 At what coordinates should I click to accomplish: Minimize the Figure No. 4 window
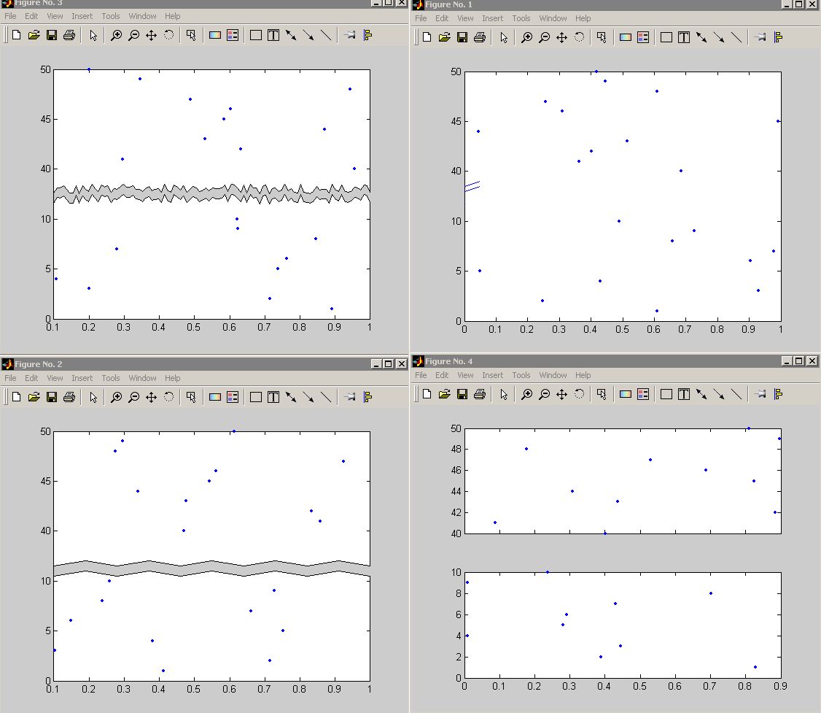[787, 361]
